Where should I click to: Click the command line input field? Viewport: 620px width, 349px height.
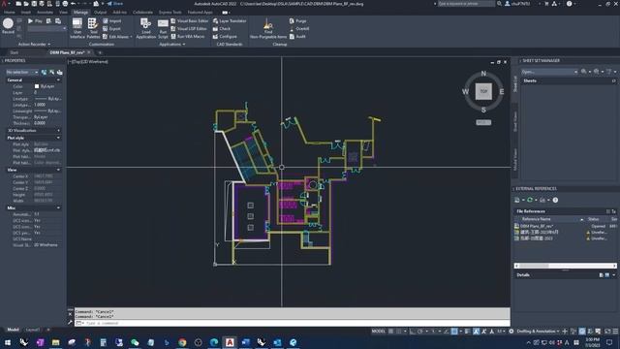pos(293,323)
